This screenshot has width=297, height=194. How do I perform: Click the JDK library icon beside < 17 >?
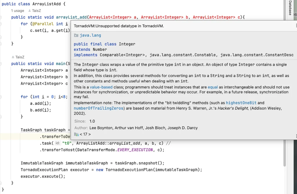pos(76,134)
